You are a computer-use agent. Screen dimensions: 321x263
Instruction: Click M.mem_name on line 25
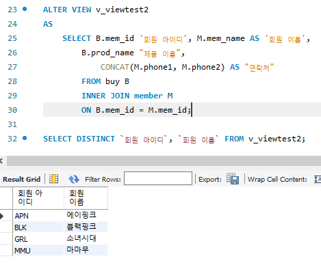tap(220, 38)
